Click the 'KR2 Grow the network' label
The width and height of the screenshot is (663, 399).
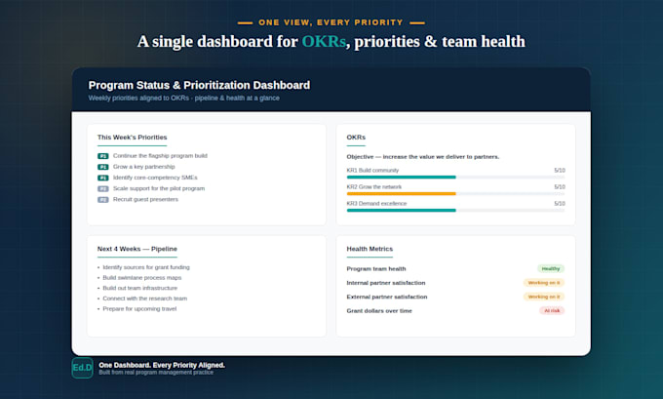[374, 186]
